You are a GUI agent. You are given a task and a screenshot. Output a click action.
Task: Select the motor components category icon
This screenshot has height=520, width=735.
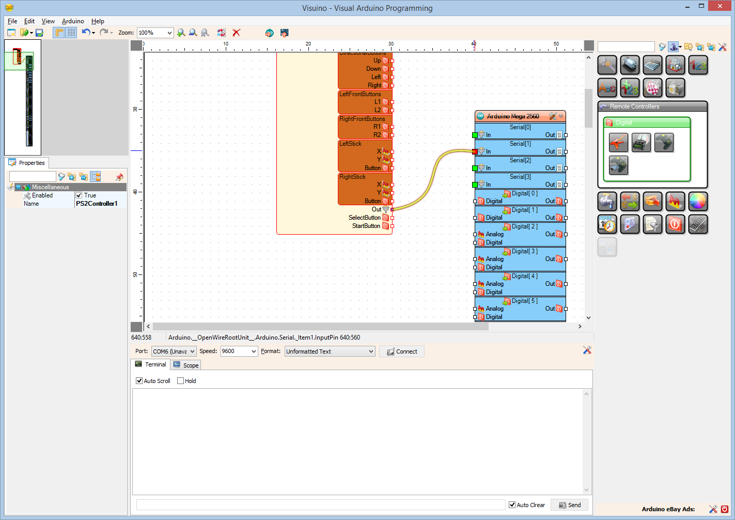630,65
